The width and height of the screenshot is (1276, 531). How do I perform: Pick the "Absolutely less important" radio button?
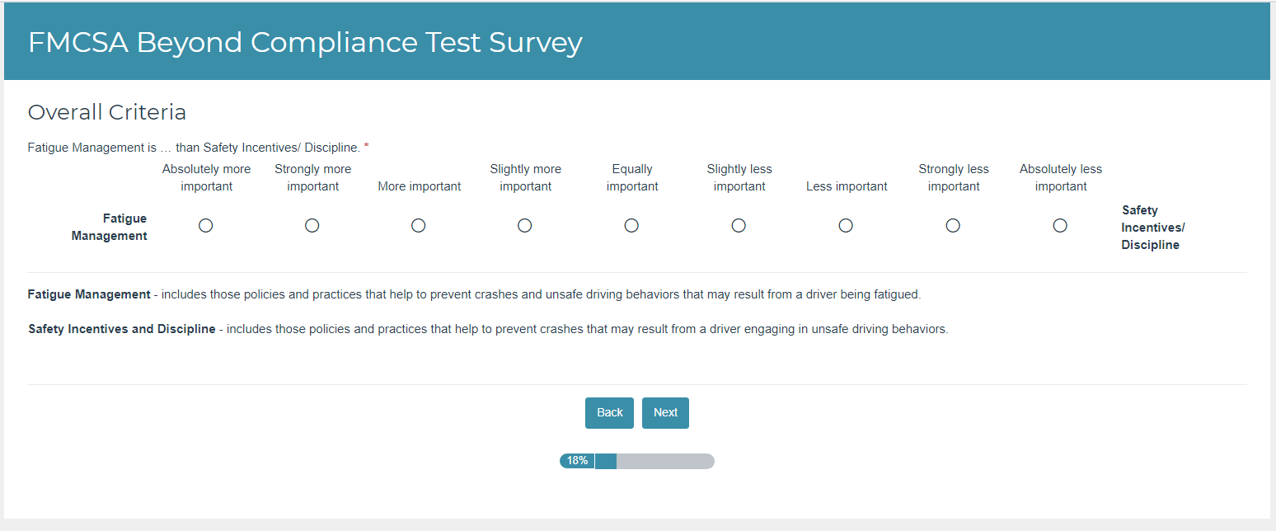(x=1061, y=226)
